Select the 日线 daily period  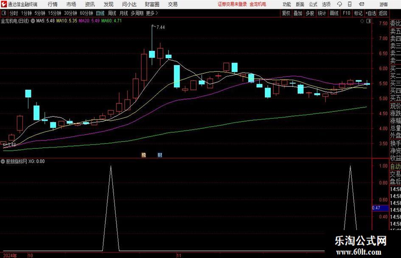100,13
